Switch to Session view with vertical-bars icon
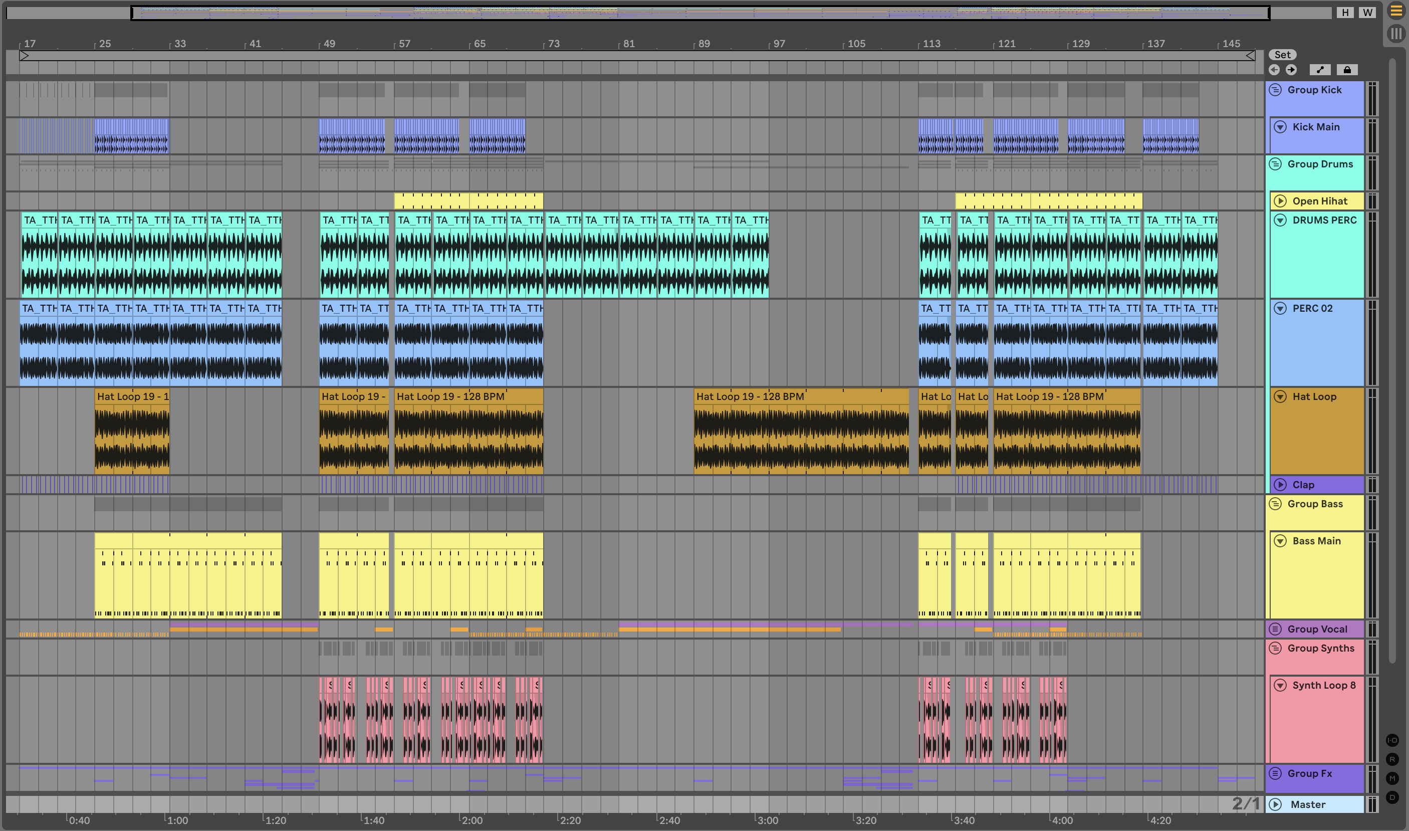The image size is (1409, 831). 1395,34
